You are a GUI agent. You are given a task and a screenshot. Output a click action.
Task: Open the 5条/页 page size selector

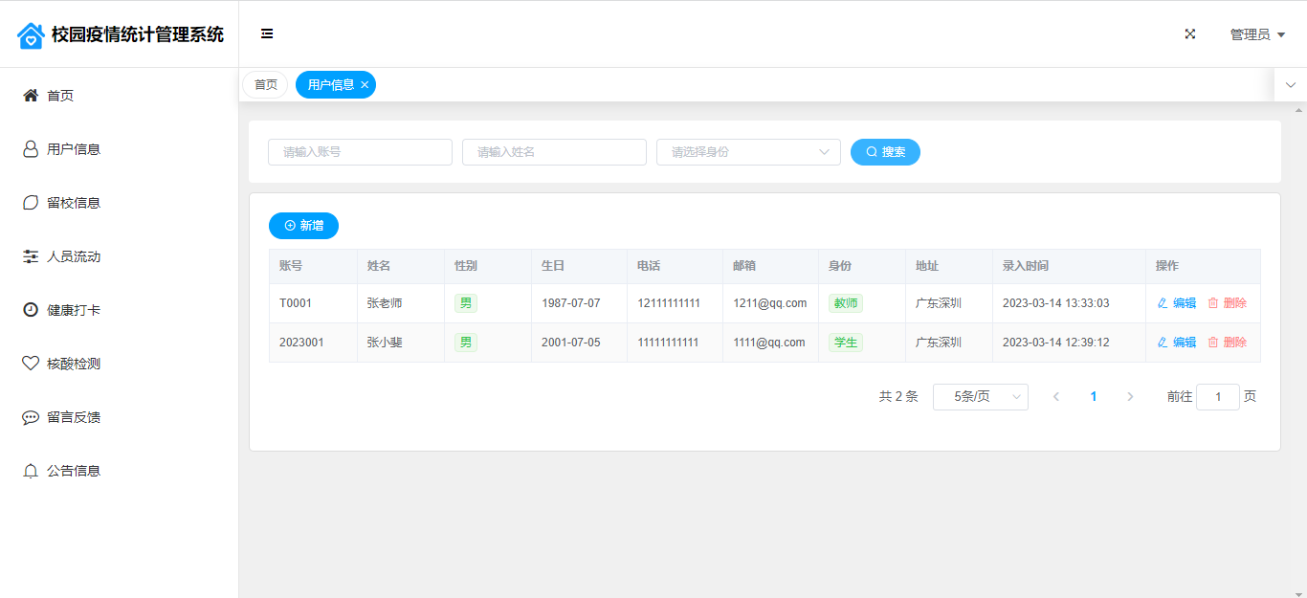pyautogui.click(x=980, y=397)
